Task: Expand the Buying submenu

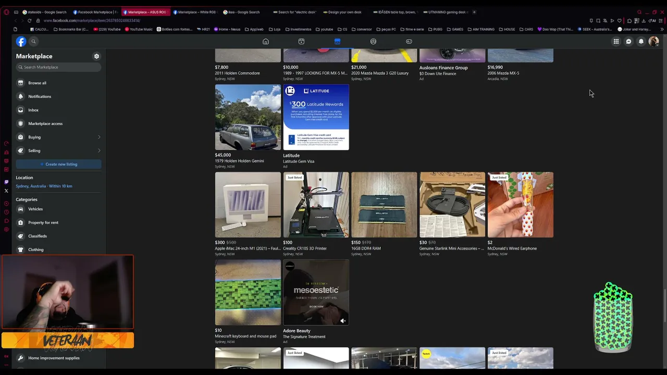Action: tap(99, 137)
